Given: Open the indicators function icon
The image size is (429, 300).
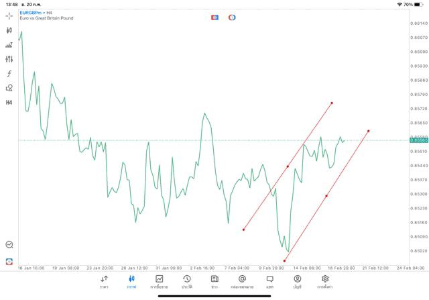Looking at the screenshot, I should point(9,73).
